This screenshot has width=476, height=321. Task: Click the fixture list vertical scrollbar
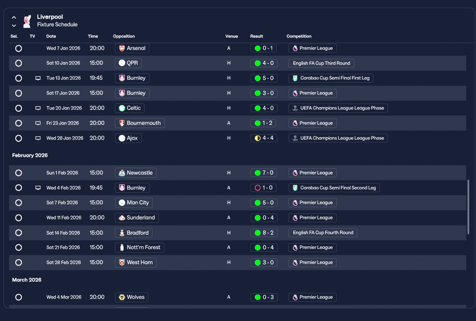coord(468,207)
